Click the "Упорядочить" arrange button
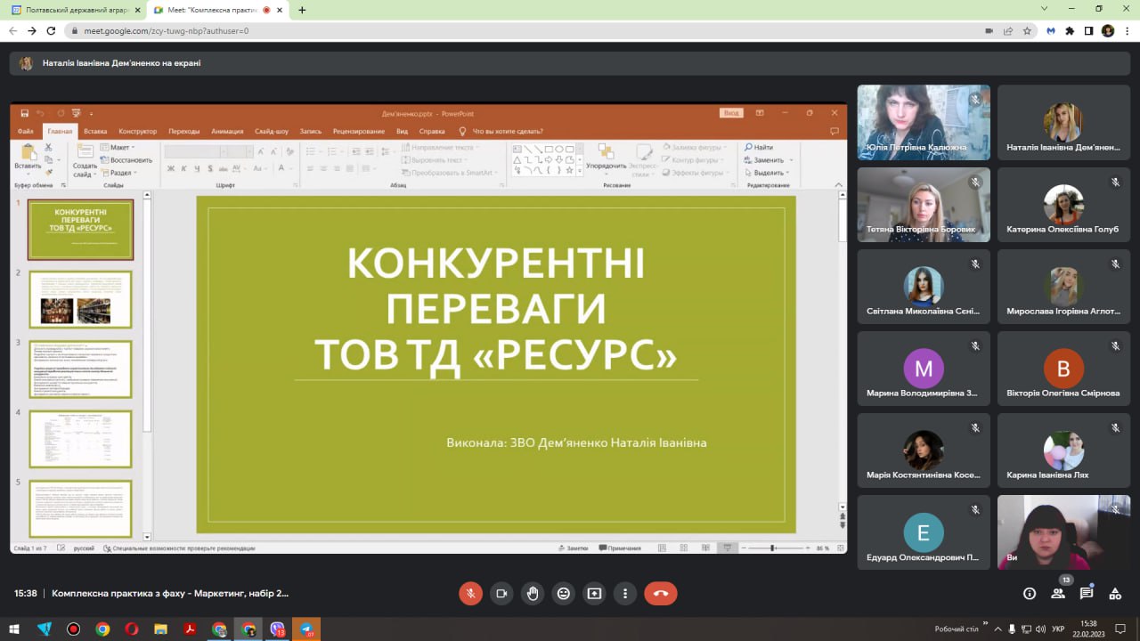The width and height of the screenshot is (1140, 641). click(x=607, y=158)
